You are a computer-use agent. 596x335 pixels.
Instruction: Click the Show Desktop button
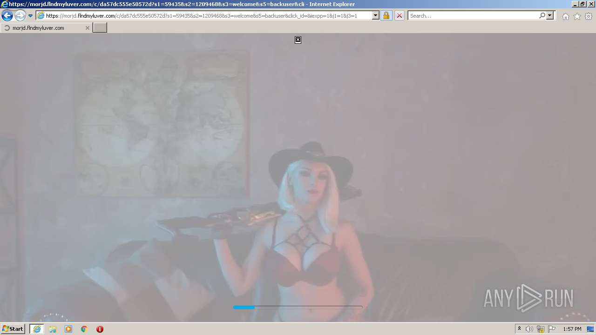[x=591, y=329]
